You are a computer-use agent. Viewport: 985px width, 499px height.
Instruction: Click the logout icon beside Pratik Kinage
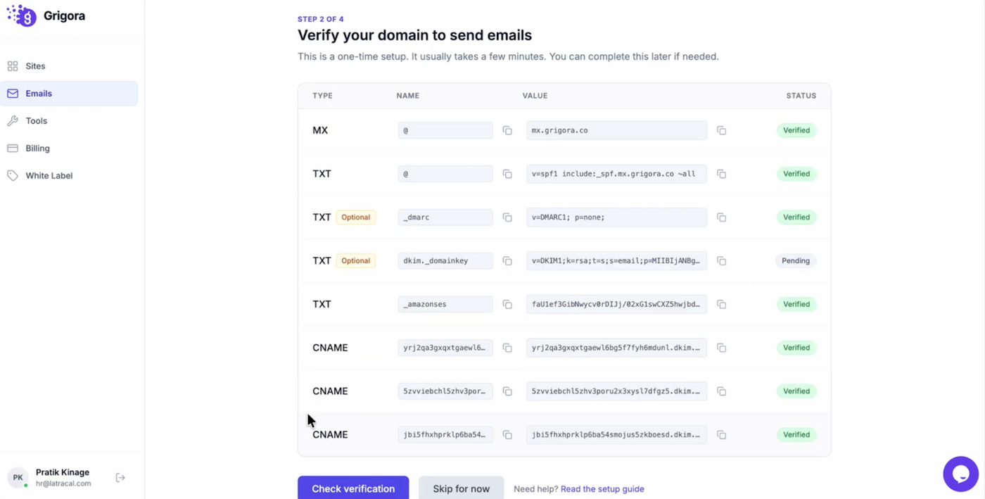click(x=120, y=478)
